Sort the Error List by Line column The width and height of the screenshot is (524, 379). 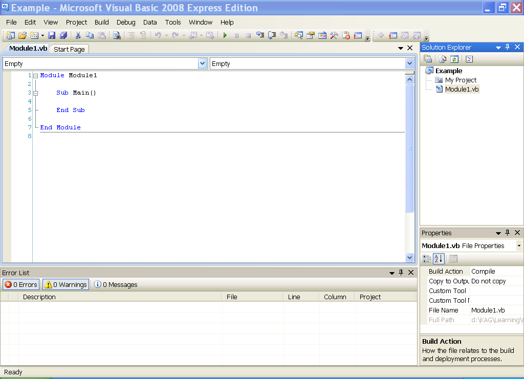(301, 297)
